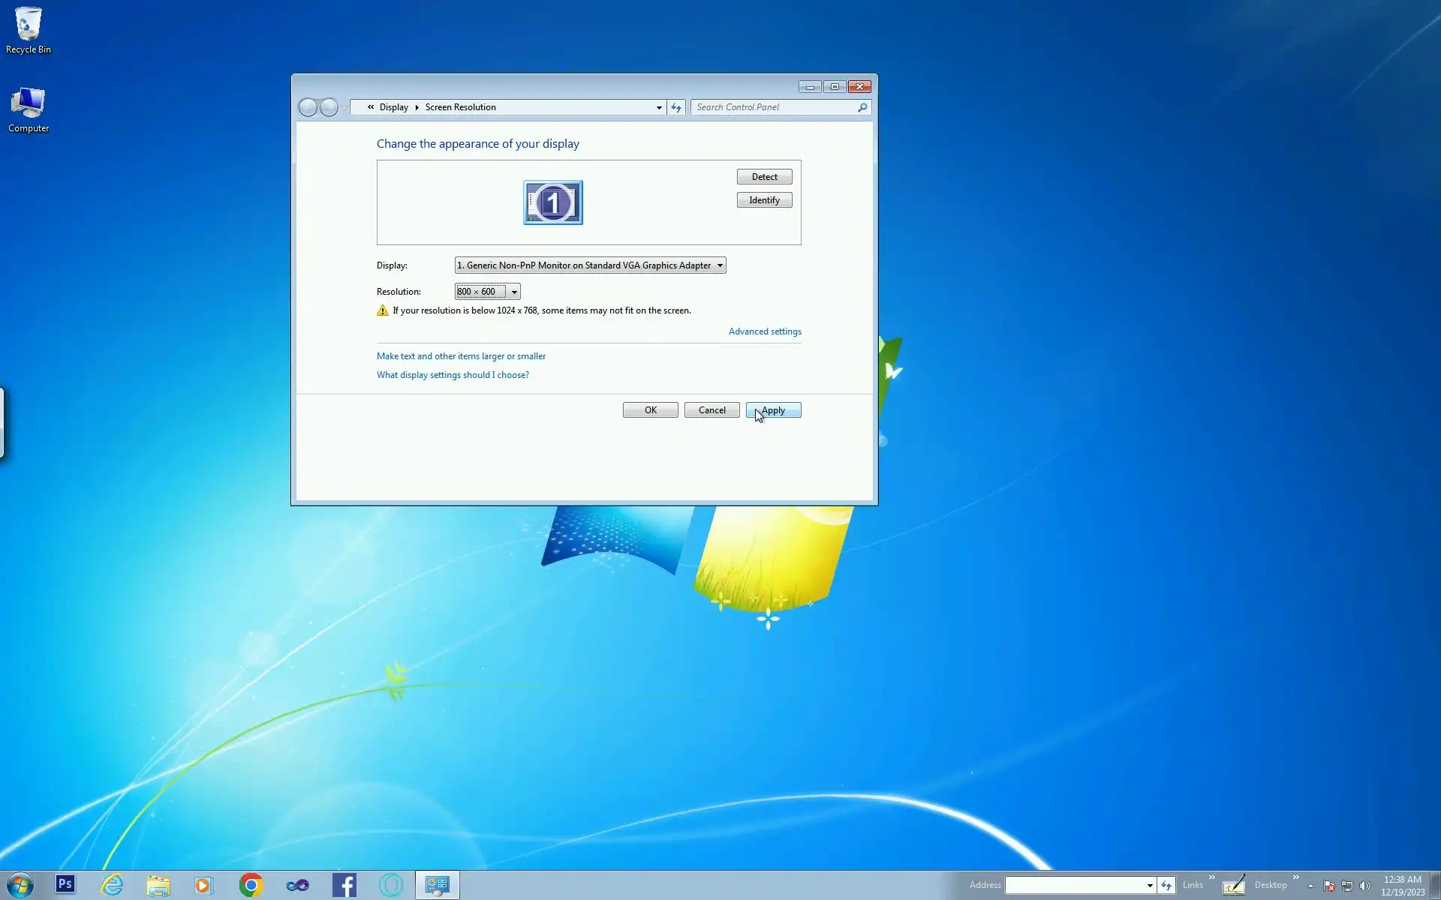Click the monitor 1 display thumbnail

pyautogui.click(x=553, y=202)
